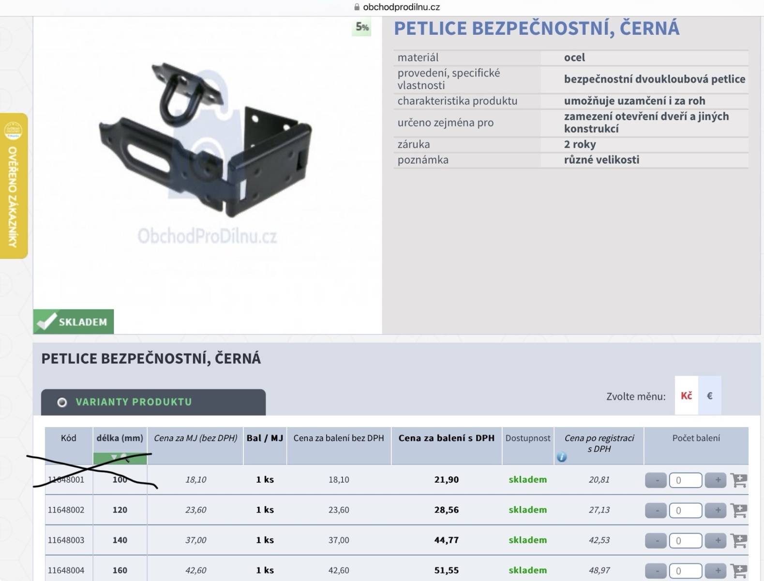Click quantity field for product 11648004
This screenshot has height=581, width=764.
[686, 570]
